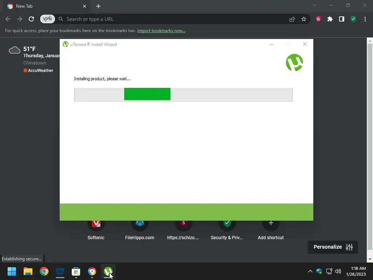
Task: Open the network tray icon
Action: pos(329,271)
